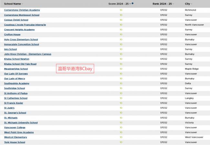Open St. Michaels University School link
210x145 pixels.
pyautogui.click(x=21, y=123)
